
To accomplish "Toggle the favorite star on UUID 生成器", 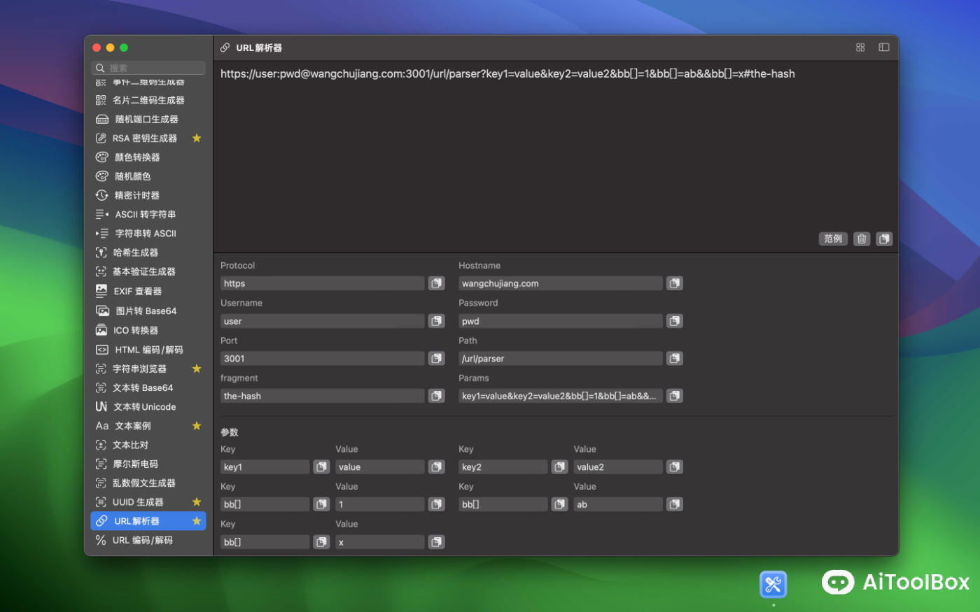I will tap(197, 501).
